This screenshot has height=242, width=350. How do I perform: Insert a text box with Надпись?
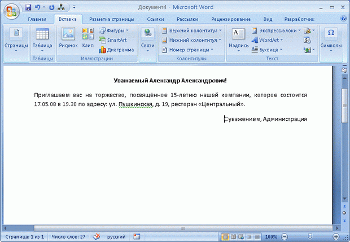click(x=238, y=41)
